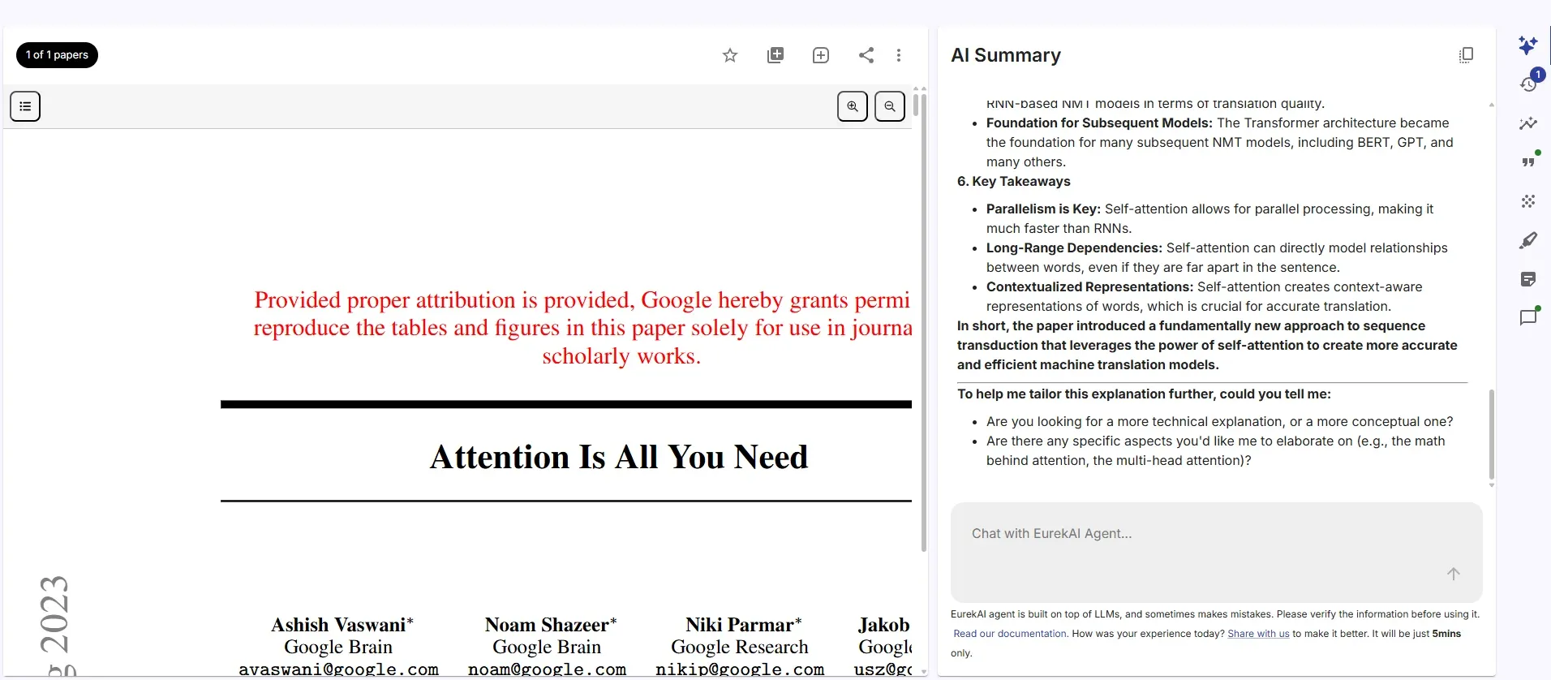Viewport: 1551px width, 680px height.
Task: Toggle the table of contents list button
Action: click(x=25, y=106)
